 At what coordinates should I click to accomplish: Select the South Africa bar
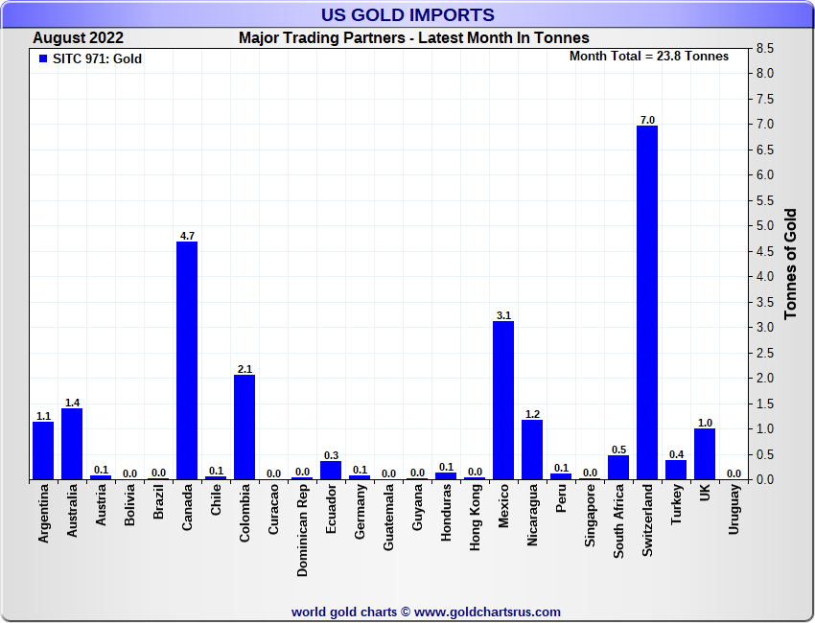618,467
